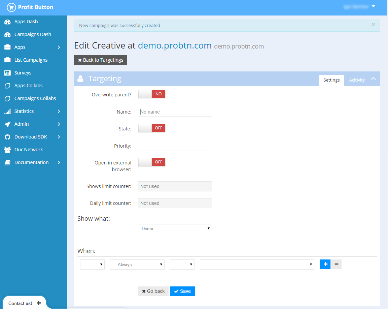The width and height of the screenshot is (388, 309).
Task: Click the Go back button
Action: coord(153,291)
